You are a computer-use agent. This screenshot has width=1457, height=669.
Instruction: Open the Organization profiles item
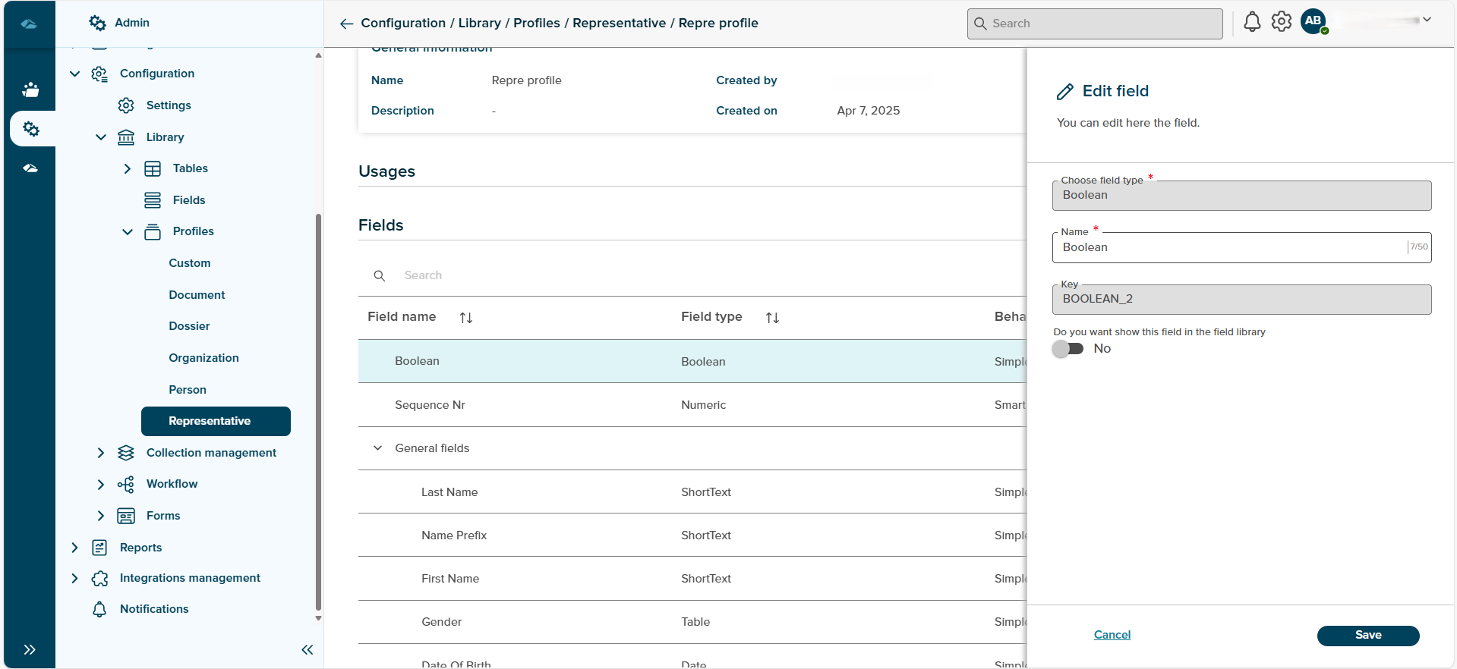(x=203, y=358)
